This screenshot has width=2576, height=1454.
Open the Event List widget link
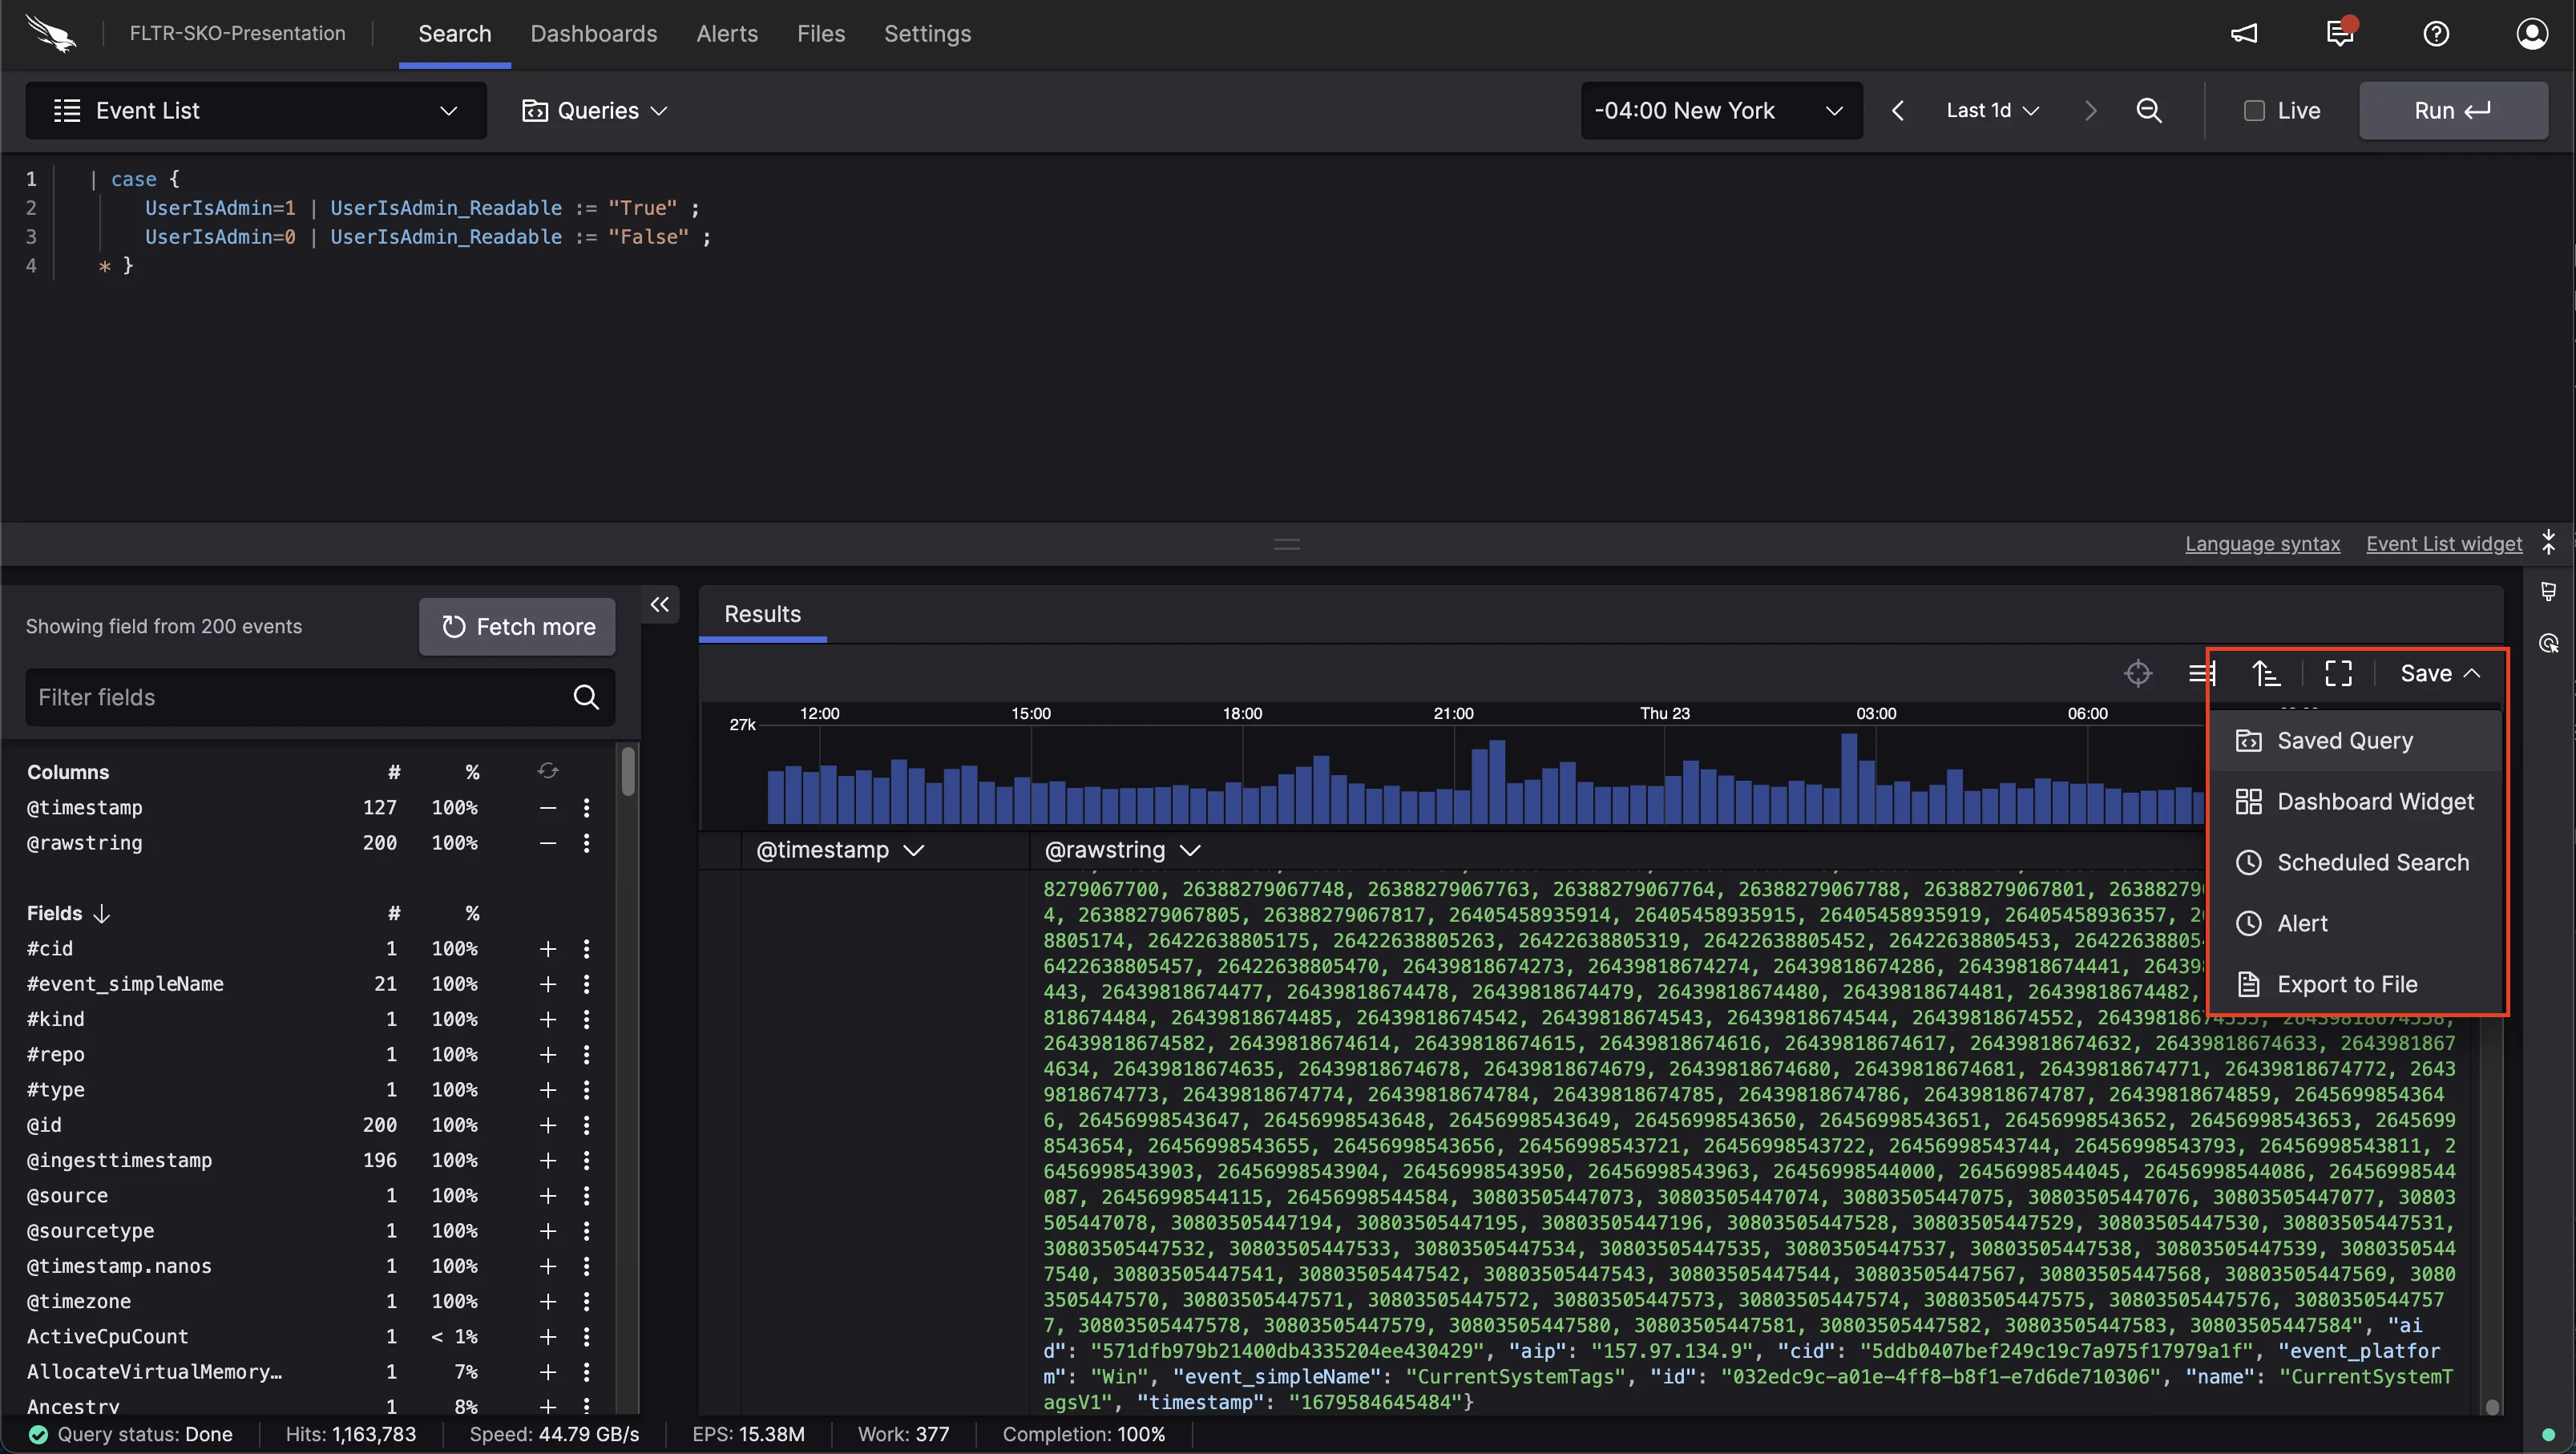click(x=2444, y=543)
